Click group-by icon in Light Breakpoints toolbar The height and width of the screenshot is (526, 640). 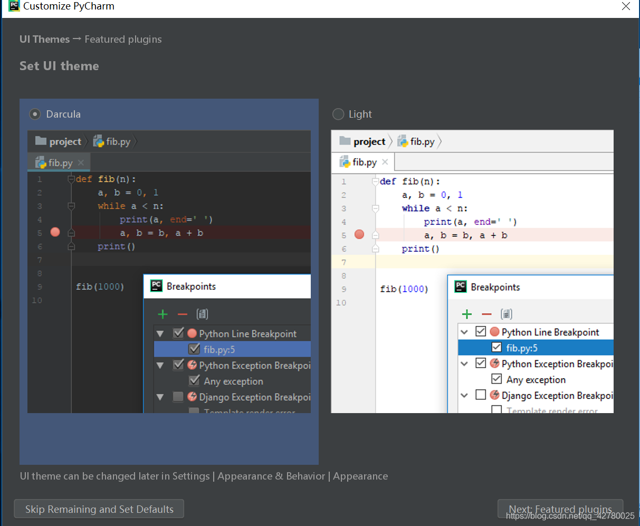(x=507, y=314)
